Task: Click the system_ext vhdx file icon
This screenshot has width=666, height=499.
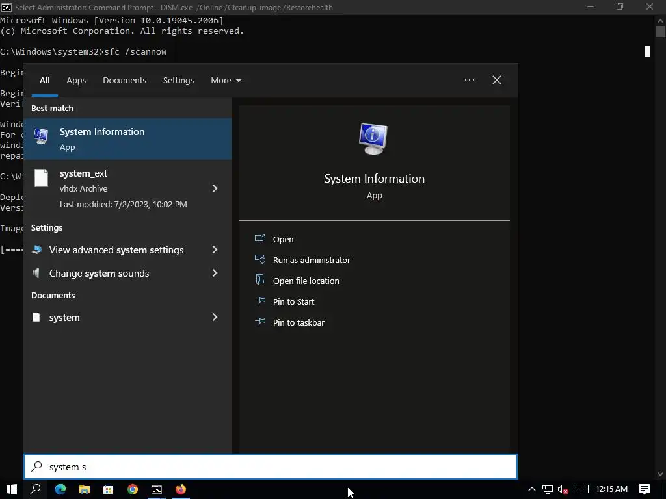Action: [x=41, y=178]
